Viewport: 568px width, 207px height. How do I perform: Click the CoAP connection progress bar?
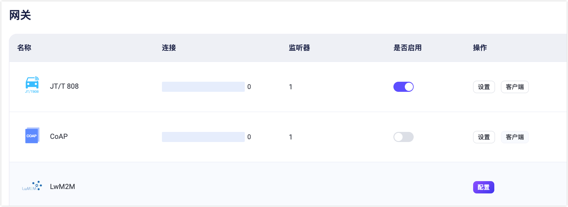point(203,137)
